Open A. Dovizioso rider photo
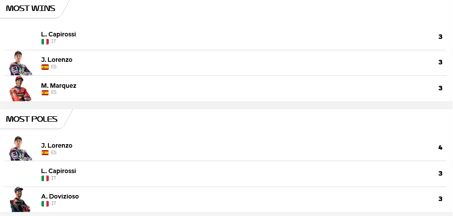The width and height of the screenshot is (453, 216). (20, 200)
